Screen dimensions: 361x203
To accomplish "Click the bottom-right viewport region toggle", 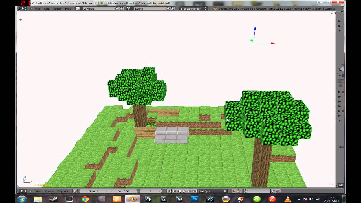I will point(332,185).
